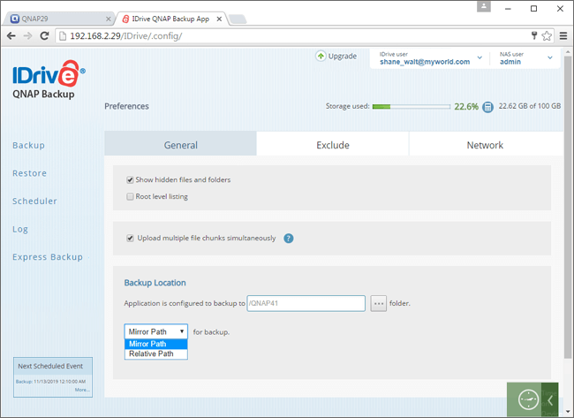Bookmark this page with star icon

[x=548, y=36]
